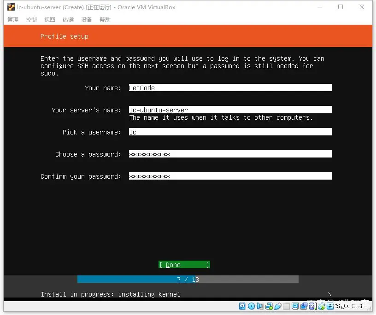Focus the 'Pick a username' field

(x=230, y=132)
